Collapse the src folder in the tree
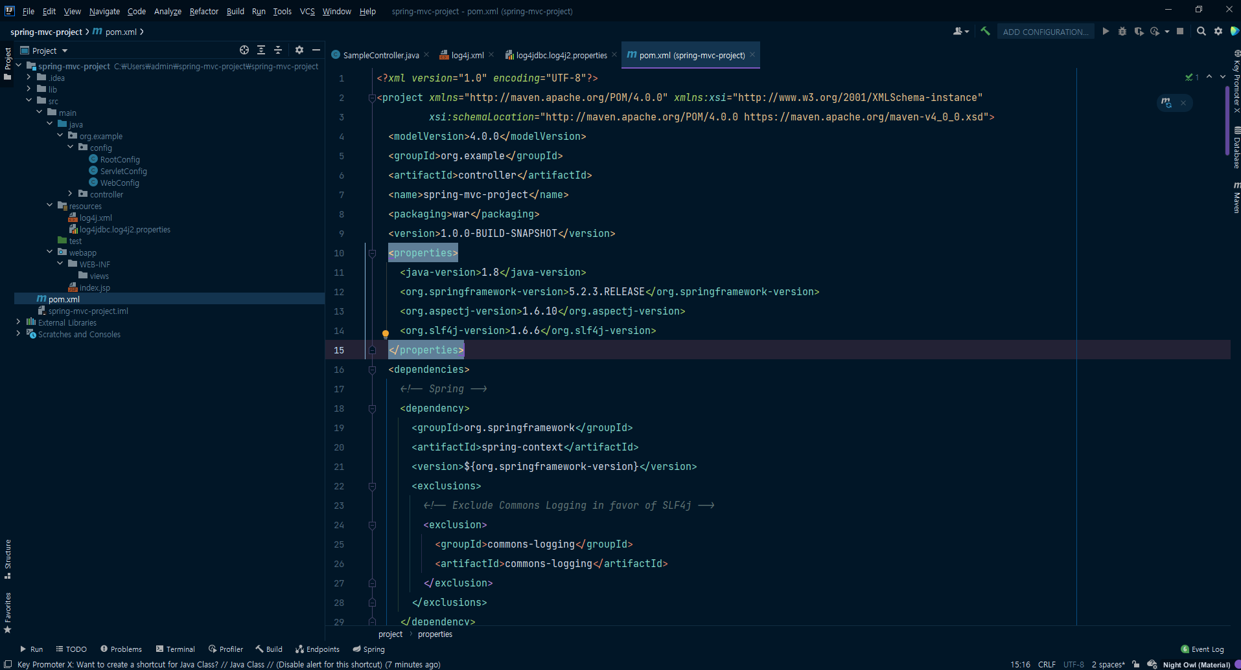This screenshot has width=1241, height=670. pos(29,100)
